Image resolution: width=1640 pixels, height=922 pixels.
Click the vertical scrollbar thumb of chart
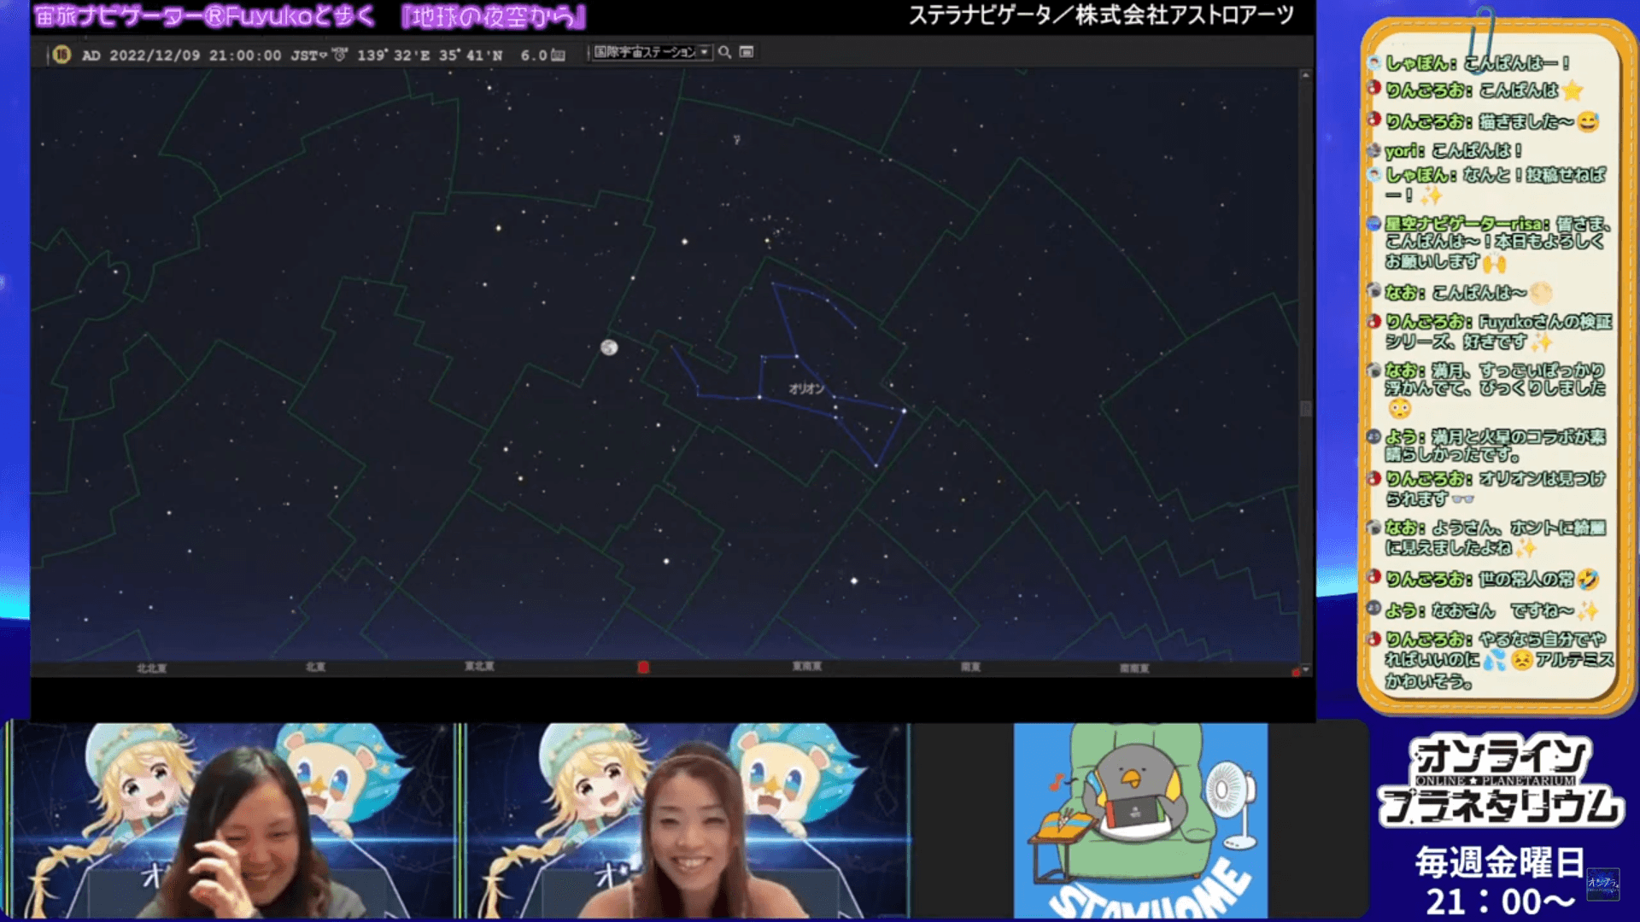[1305, 408]
